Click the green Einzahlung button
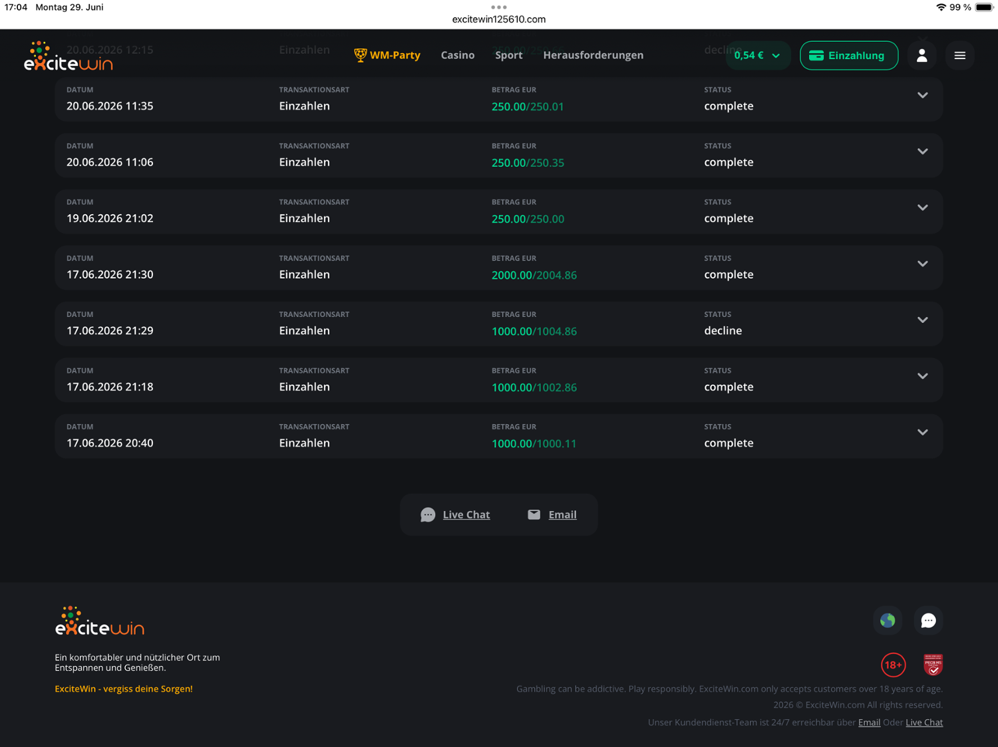998x747 pixels. point(848,55)
